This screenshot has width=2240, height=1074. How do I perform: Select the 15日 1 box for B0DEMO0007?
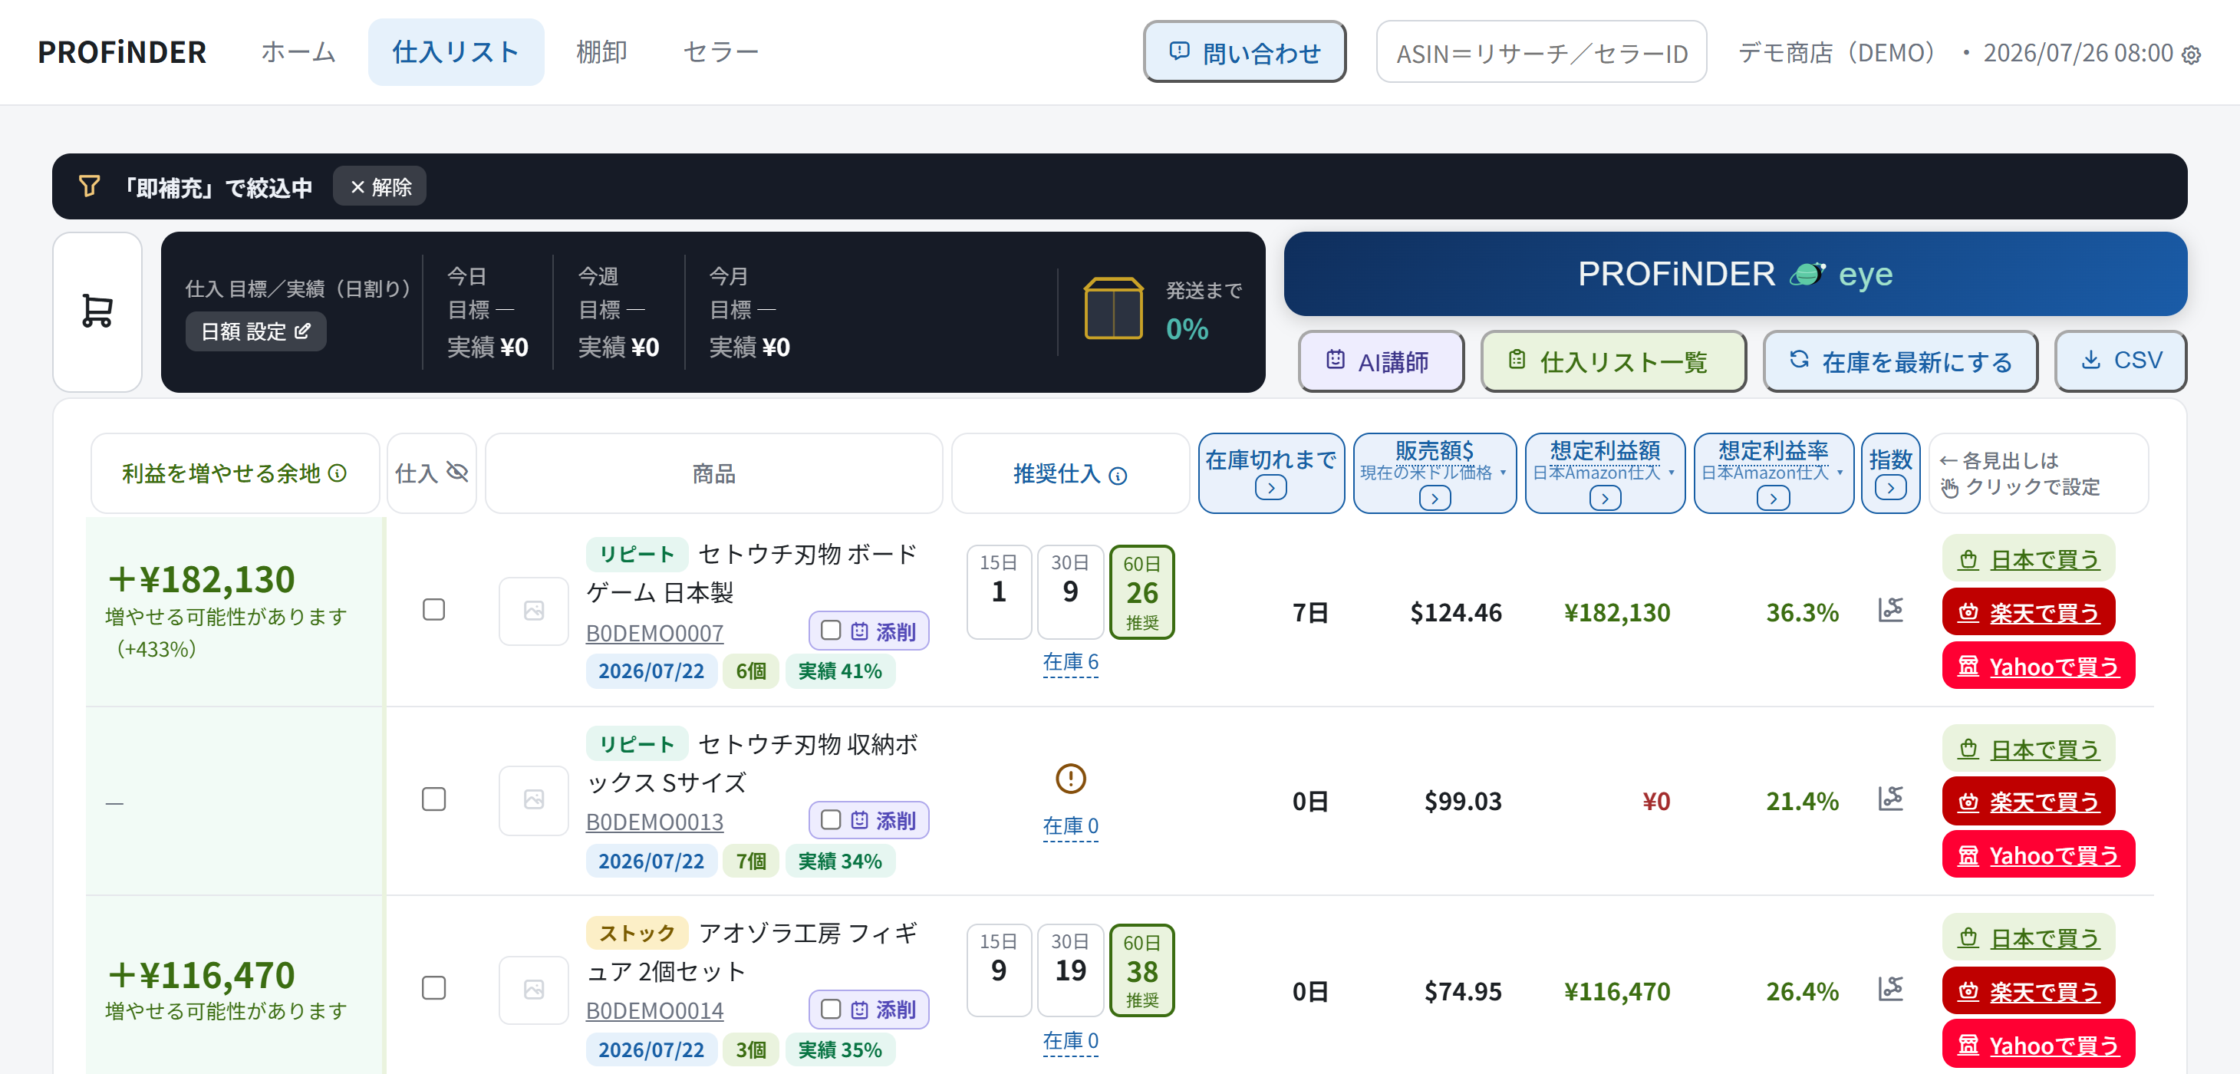(x=999, y=592)
